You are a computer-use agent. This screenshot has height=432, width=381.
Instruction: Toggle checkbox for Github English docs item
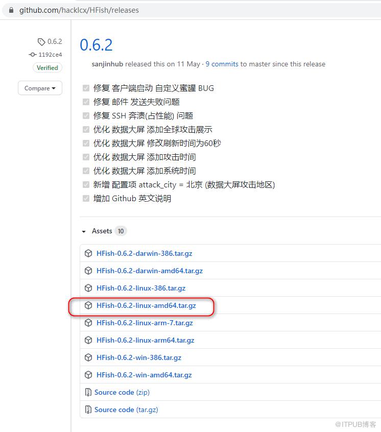pyautogui.click(x=86, y=198)
